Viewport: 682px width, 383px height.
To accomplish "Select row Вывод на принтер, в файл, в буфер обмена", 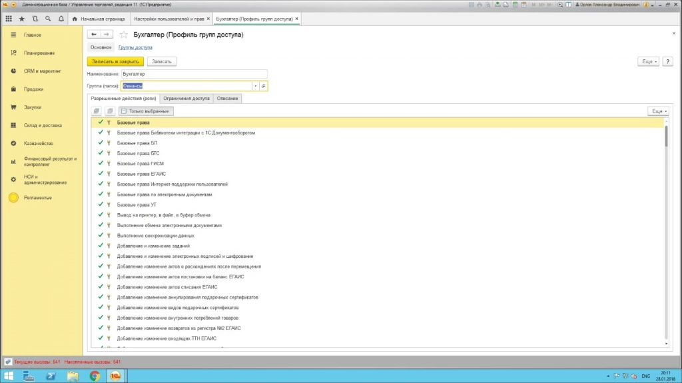I will pyautogui.click(x=378, y=215).
